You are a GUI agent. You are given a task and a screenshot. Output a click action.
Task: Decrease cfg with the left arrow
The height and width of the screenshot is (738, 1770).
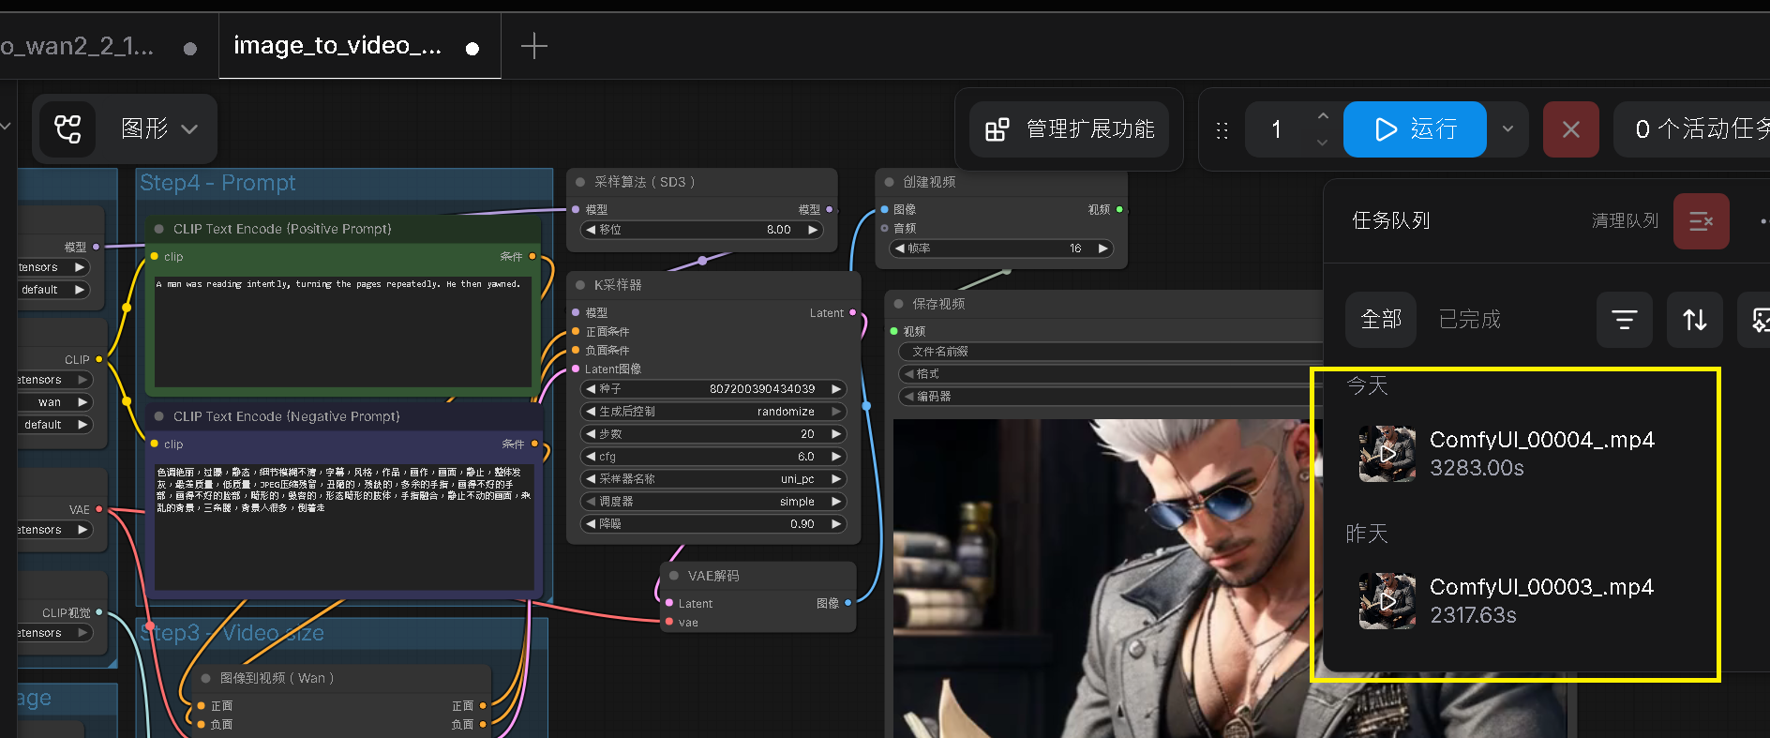pos(591,457)
